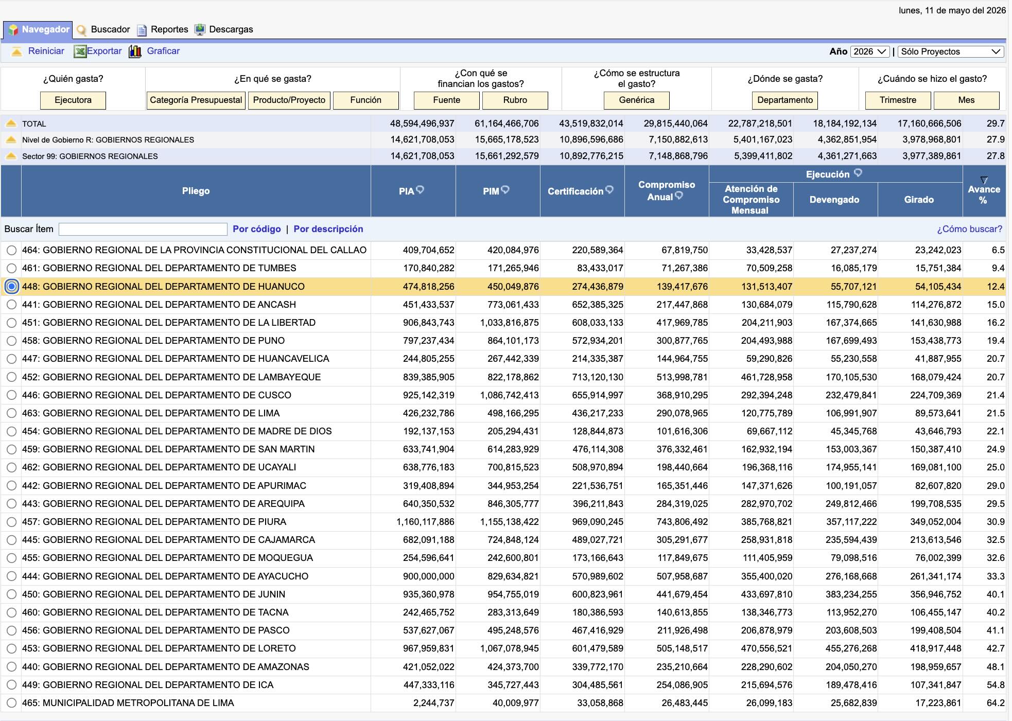Click the ¿Cómo buscar? help link
This screenshot has height=721, width=1012.
click(970, 229)
